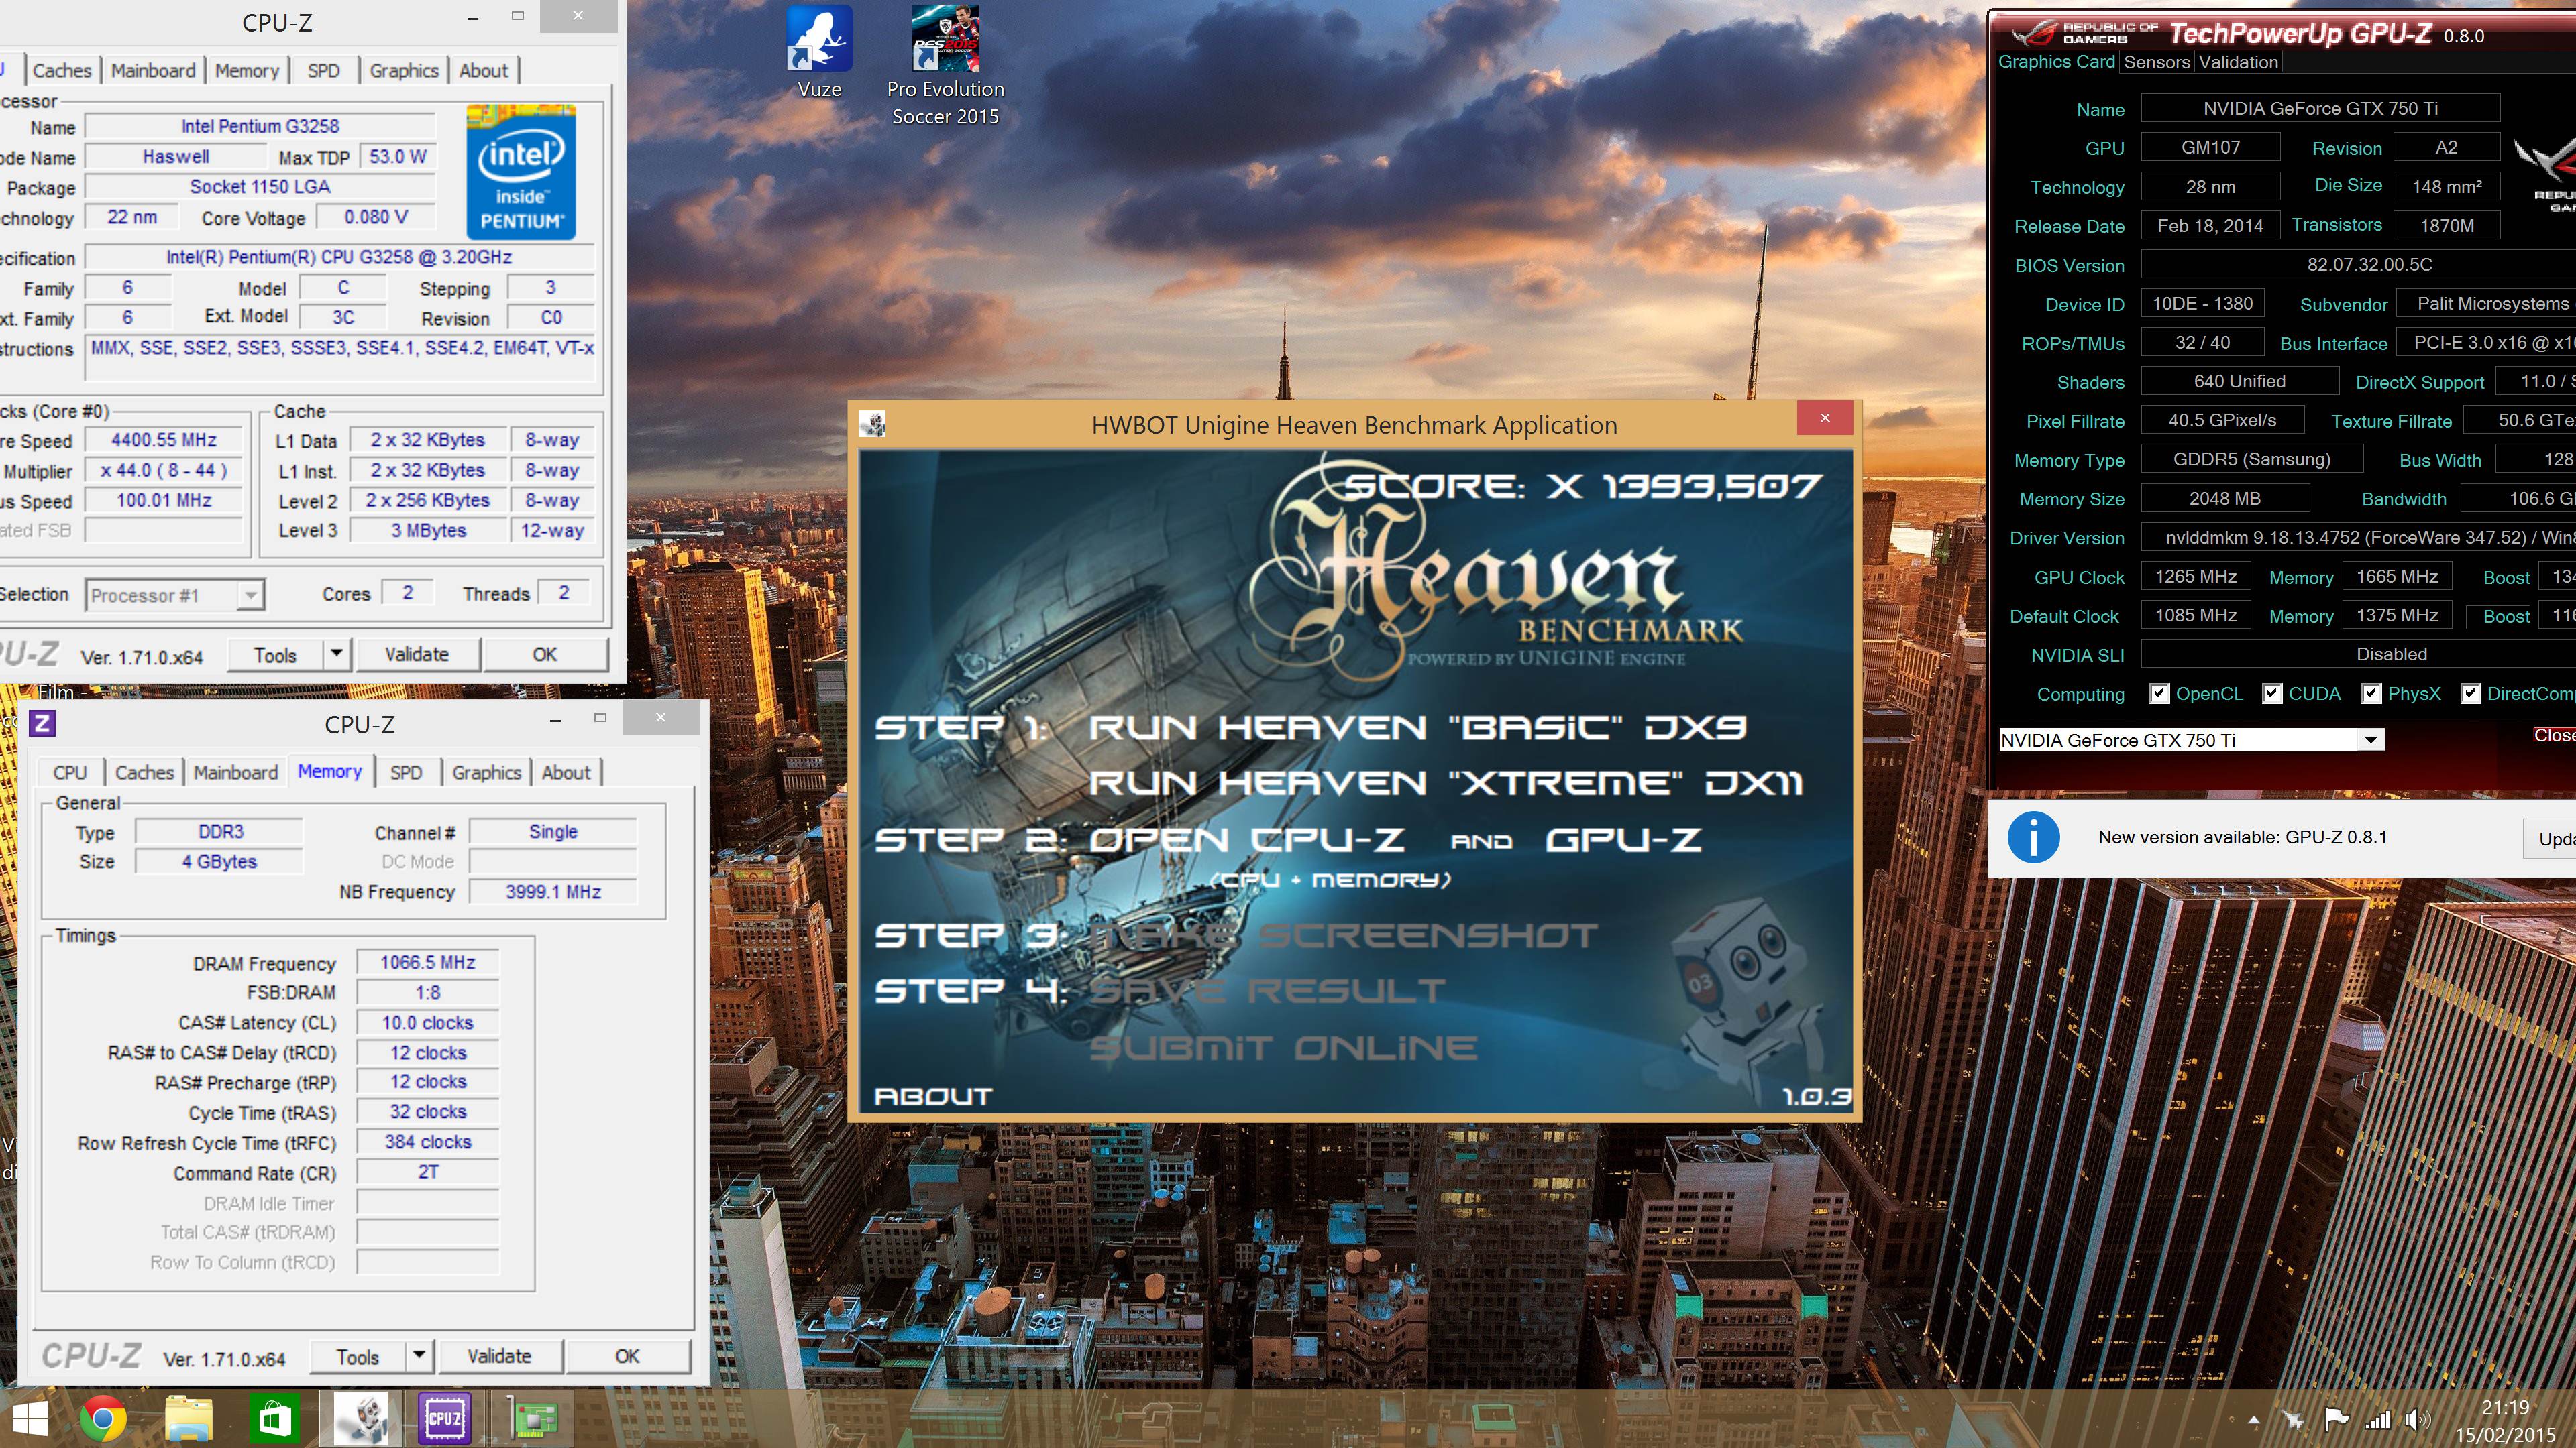This screenshot has width=2576, height=1448.
Task: Click Open CPU-Z in HWBOT step 2
Action: pos(1246,839)
